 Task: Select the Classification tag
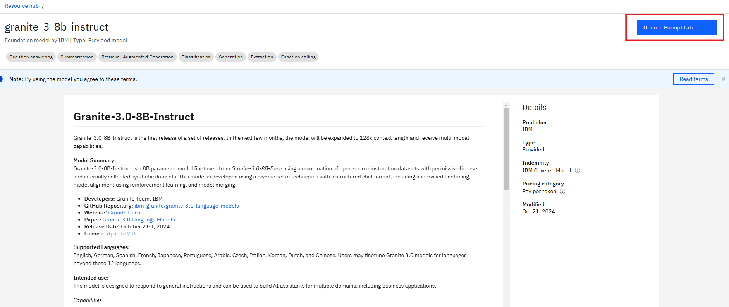pos(196,57)
